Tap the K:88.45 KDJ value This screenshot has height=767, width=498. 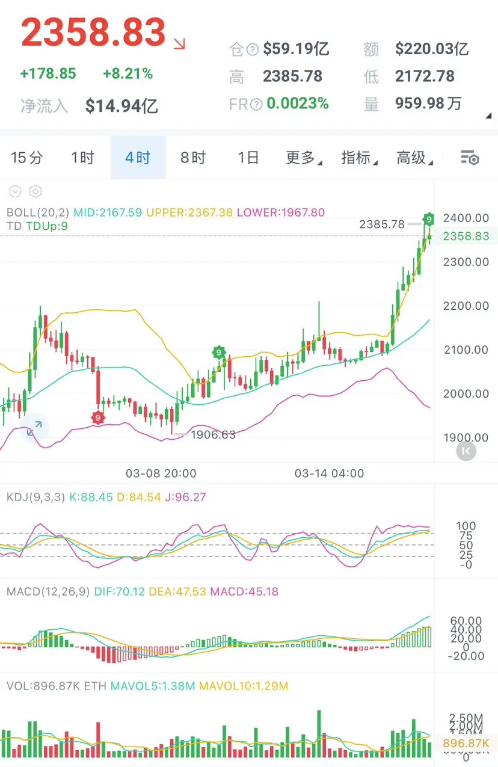[91, 497]
